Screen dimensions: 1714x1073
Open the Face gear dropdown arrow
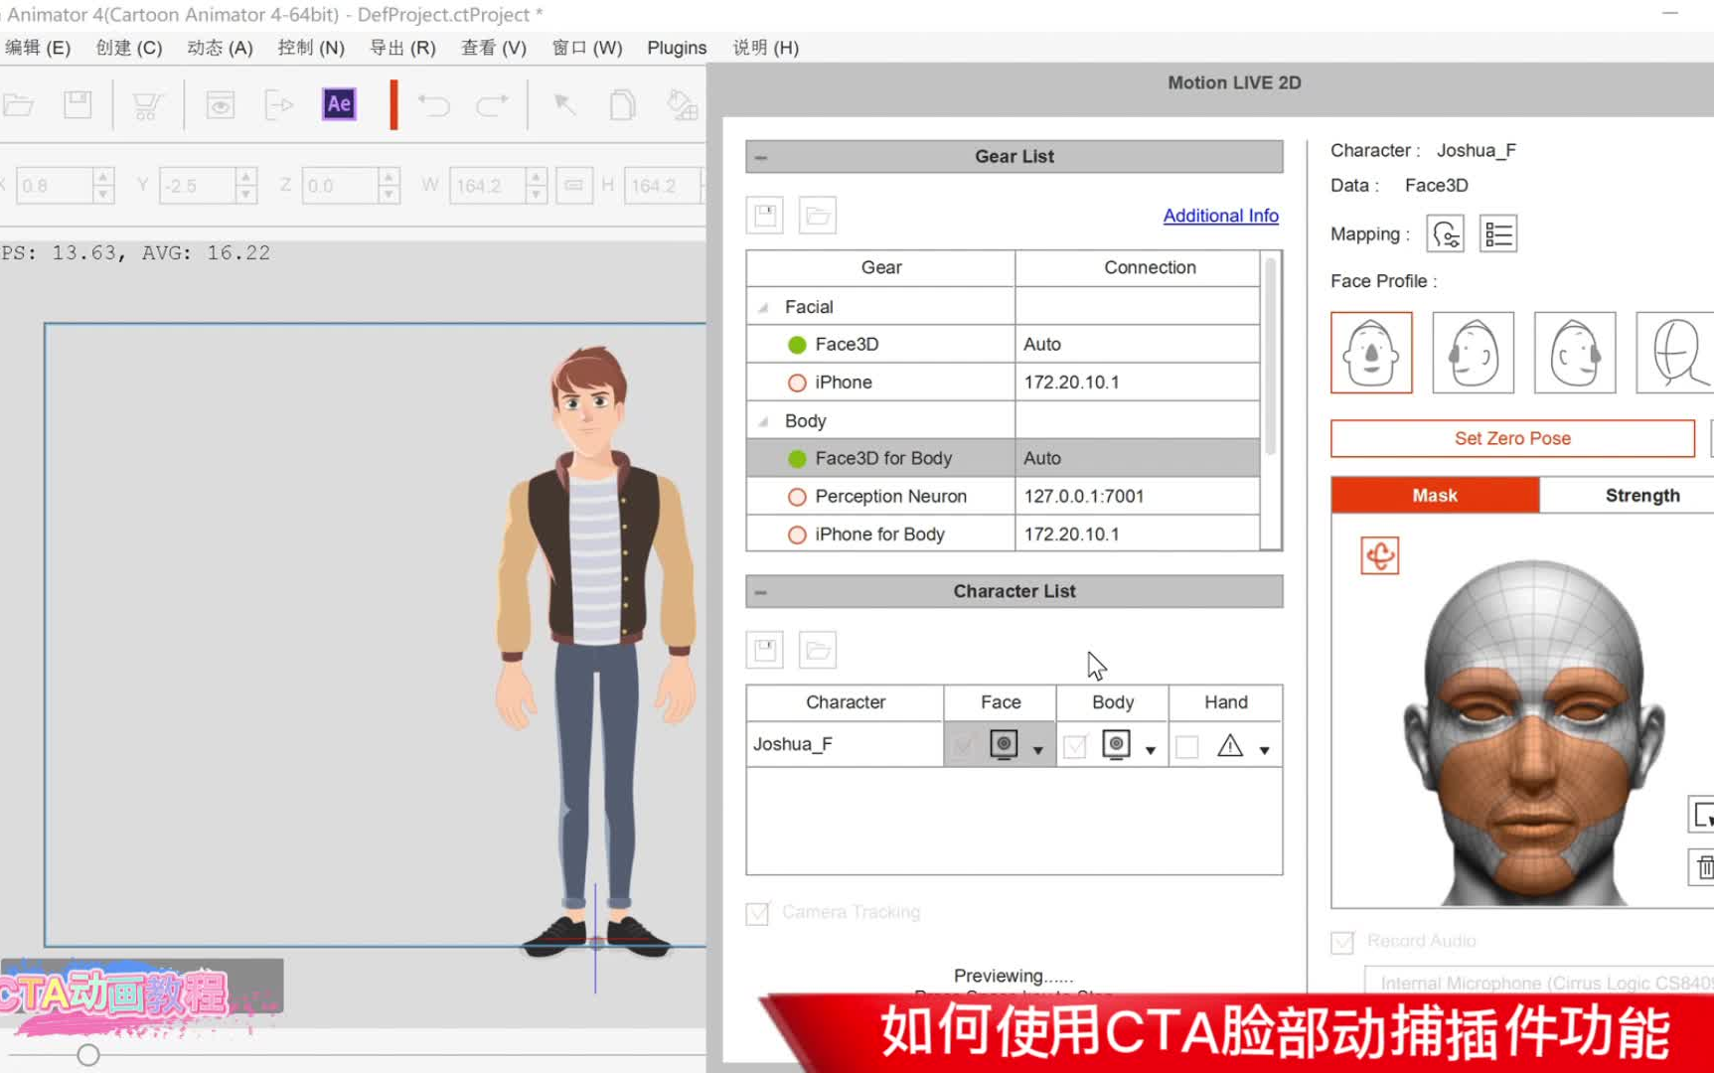pos(1038,750)
